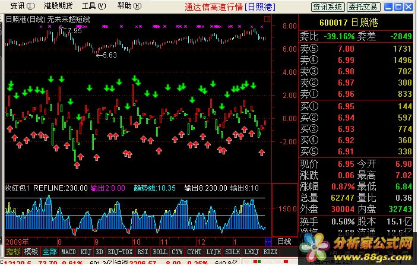Click month 12 on the time axis

201,242
